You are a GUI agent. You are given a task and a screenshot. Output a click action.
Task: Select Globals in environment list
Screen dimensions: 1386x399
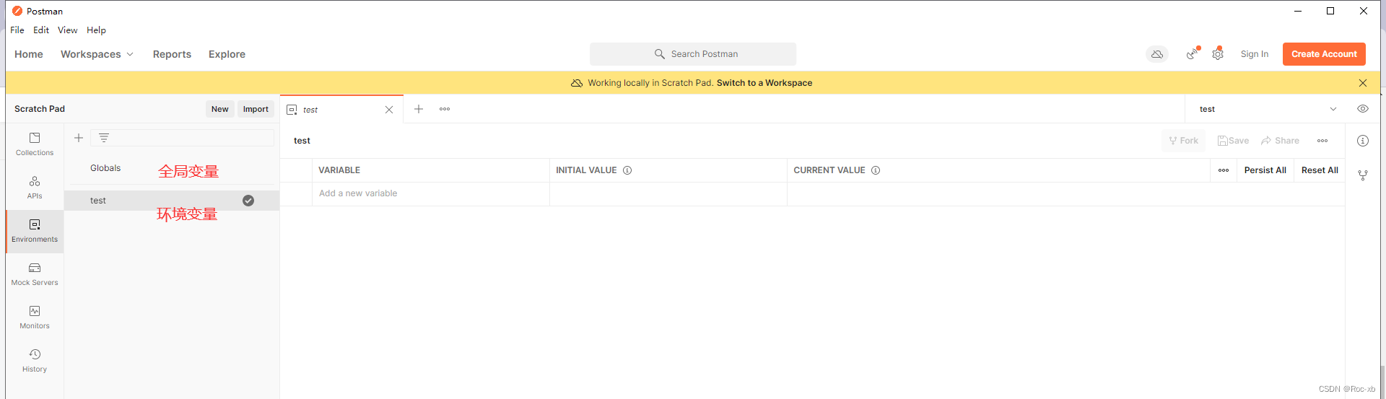click(x=105, y=168)
